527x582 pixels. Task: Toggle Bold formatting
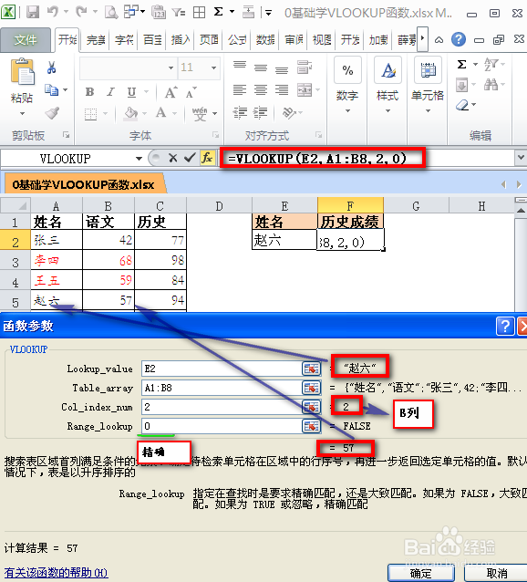pyautogui.click(x=89, y=92)
